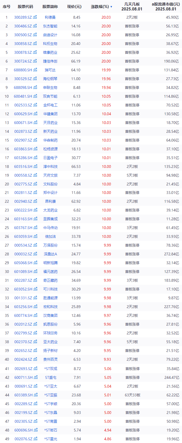Image resolution: width=182 pixels, height=443 pixels.
Task: Select the 20.03 change percentage cell
Action: [x=106, y=17]
